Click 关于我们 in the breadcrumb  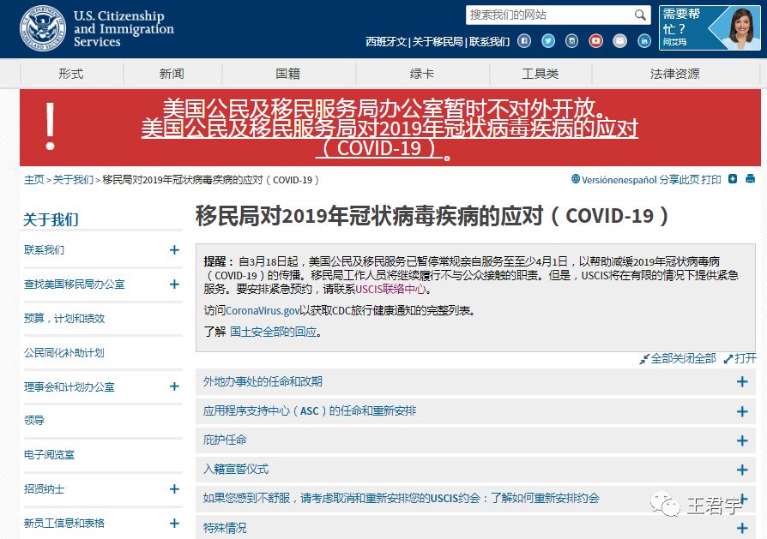(x=73, y=180)
